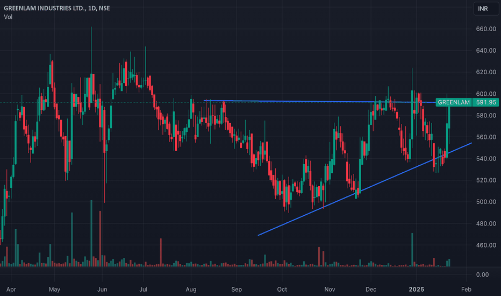The width and height of the screenshot is (501, 296).
Task: Click the 0.00 volume axis label
Action: [483, 274]
